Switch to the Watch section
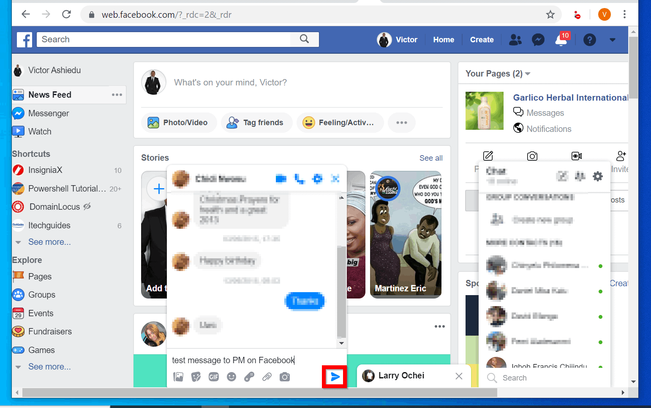This screenshot has height=408, width=651. coord(40,131)
